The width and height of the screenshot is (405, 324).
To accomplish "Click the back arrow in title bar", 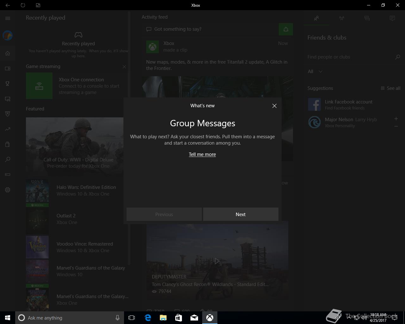I will click(x=8, y=5).
